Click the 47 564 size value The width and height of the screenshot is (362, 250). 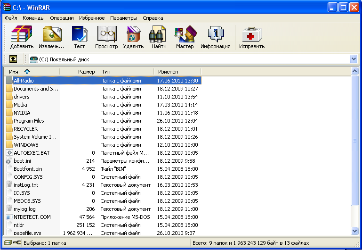87,217
